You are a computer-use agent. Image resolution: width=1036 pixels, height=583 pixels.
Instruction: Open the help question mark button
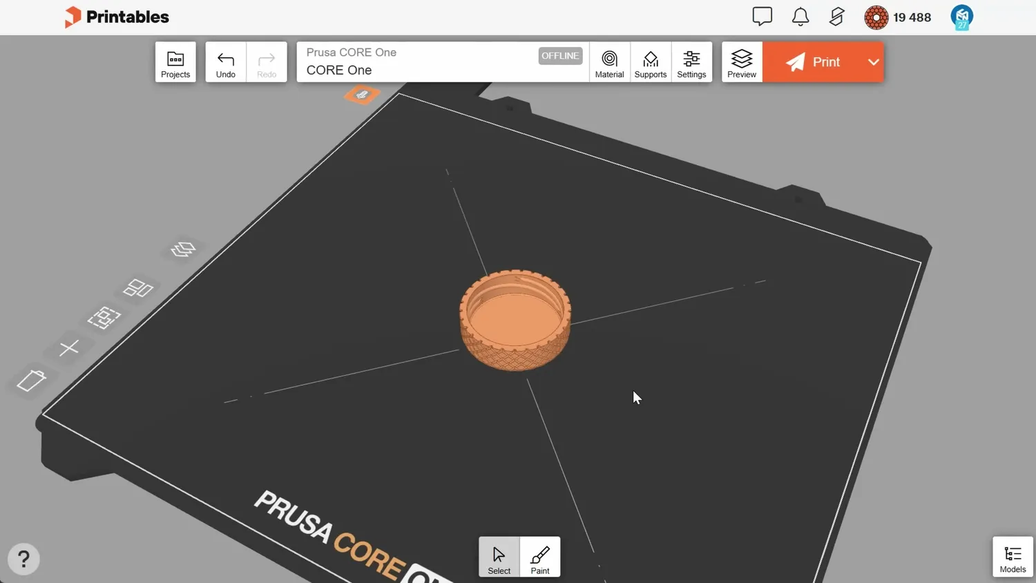(23, 559)
